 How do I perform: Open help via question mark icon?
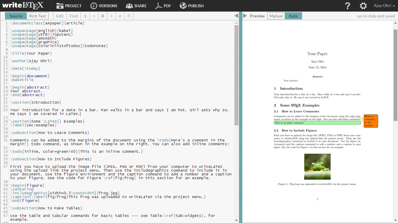[x=347, y=6]
